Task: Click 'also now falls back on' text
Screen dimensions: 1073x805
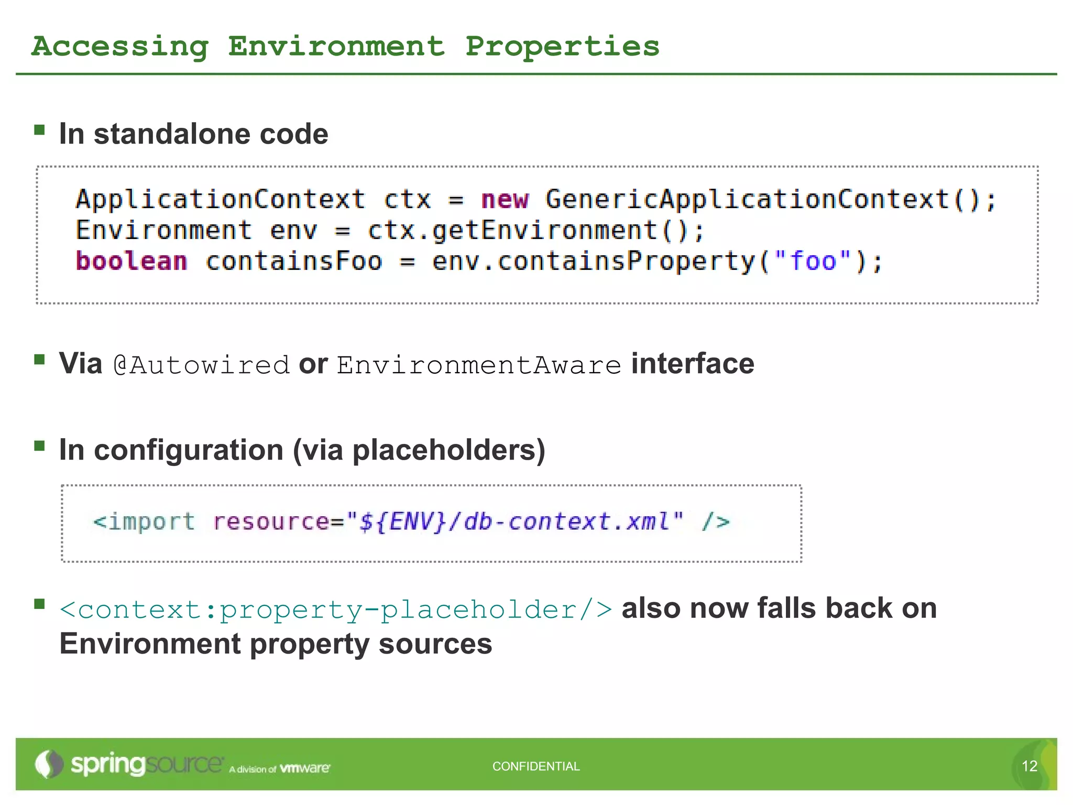Action: point(779,608)
